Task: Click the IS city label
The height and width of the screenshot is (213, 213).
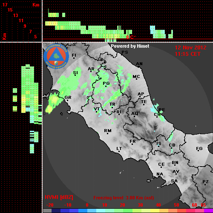Action: pos(159,144)
